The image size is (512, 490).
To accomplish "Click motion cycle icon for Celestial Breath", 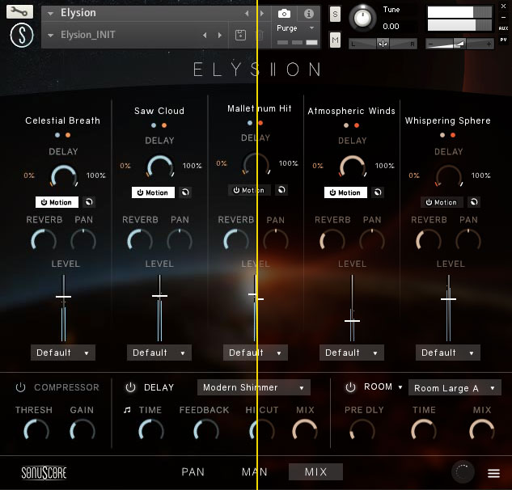I will (89, 202).
